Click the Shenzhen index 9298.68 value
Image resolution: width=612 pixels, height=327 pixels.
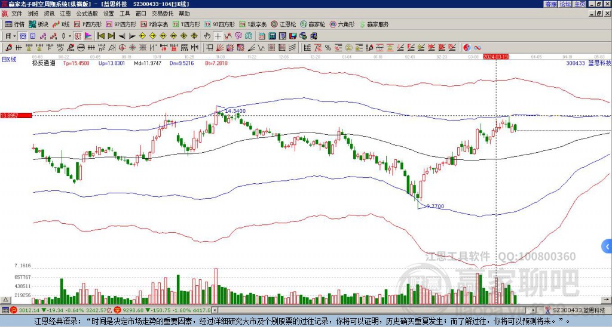pyautogui.click(x=133, y=310)
